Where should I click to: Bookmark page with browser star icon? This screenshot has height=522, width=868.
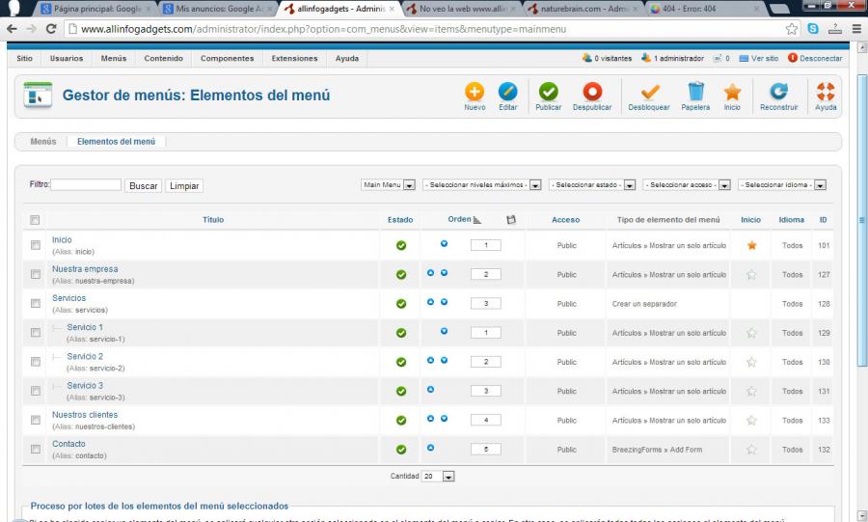coord(792,29)
